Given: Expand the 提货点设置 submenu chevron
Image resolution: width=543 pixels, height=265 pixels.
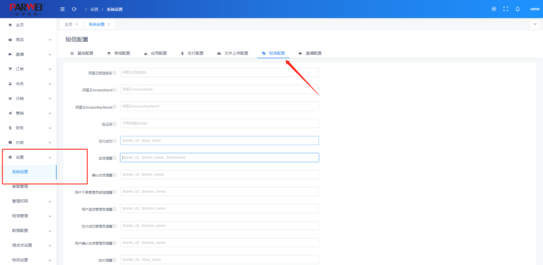Looking at the screenshot, I should (50, 246).
